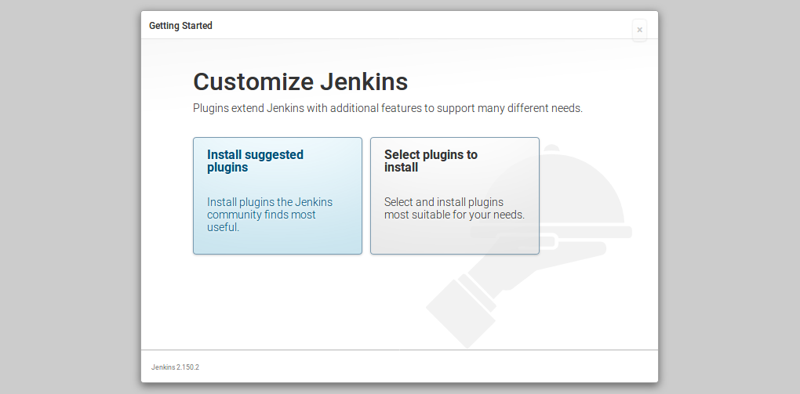The height and width of the screenshot is (394, 800).
Task: Click the dialog footer bar
Action: point(399,366)
